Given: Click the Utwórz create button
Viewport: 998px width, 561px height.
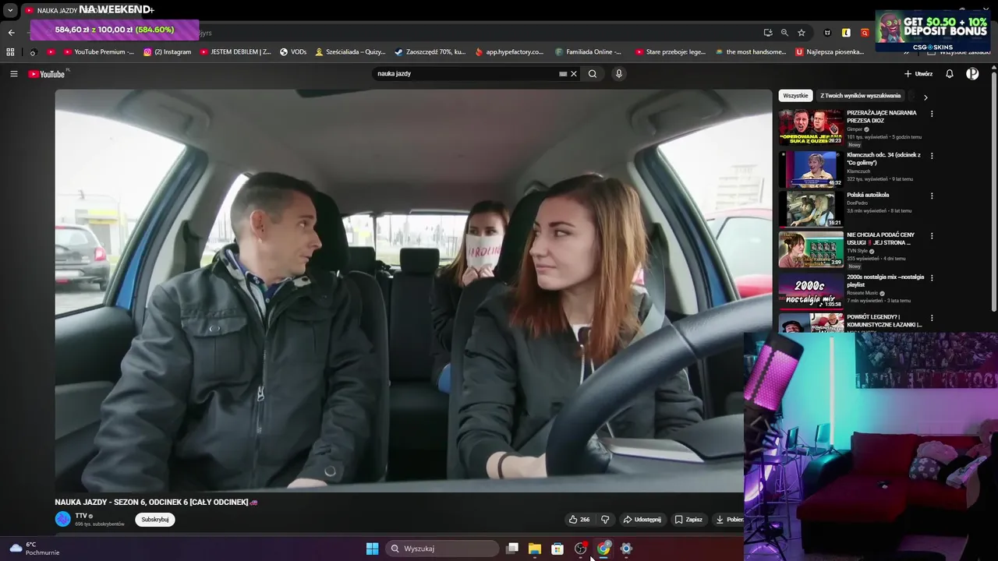Looking at the screenshot, I should click(x=918, y=74).
